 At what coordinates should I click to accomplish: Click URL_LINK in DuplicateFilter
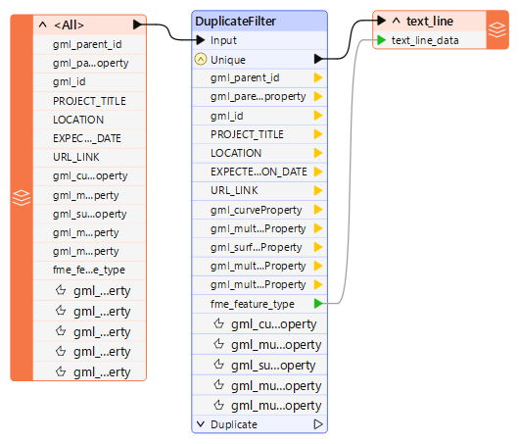(234, 190)
